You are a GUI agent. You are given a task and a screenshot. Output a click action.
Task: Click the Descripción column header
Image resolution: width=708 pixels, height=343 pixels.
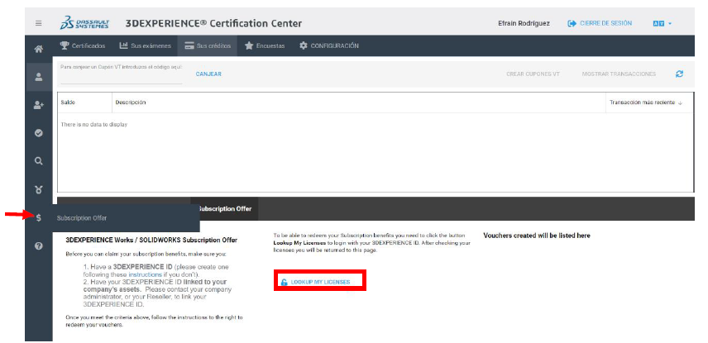(x=358, y=102)
